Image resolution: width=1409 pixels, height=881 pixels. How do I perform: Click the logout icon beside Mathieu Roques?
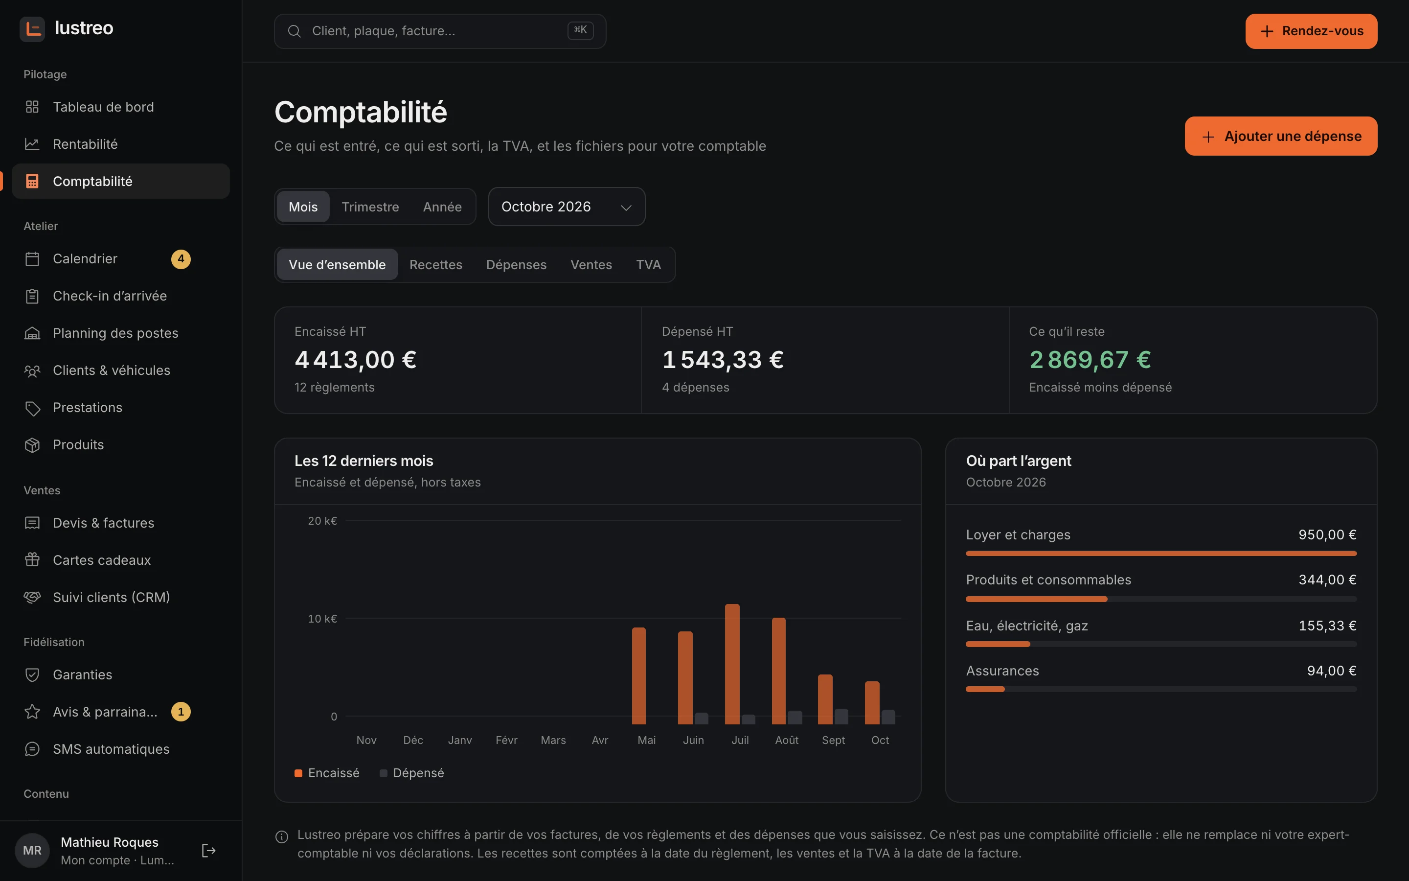point(208,851)
